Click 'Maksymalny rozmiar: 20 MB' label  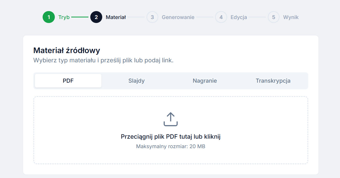171,146
